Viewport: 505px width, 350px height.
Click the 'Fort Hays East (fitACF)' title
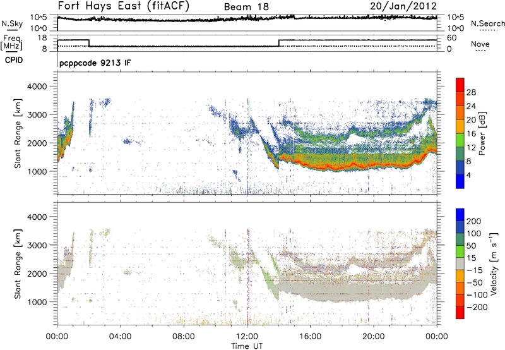tap(124, 6)
